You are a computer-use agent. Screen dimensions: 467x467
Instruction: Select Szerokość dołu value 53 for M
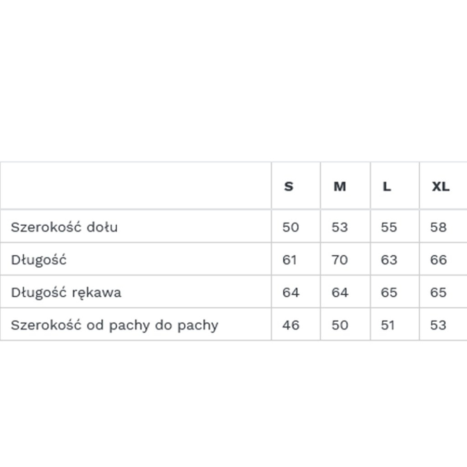pos(340,227)
